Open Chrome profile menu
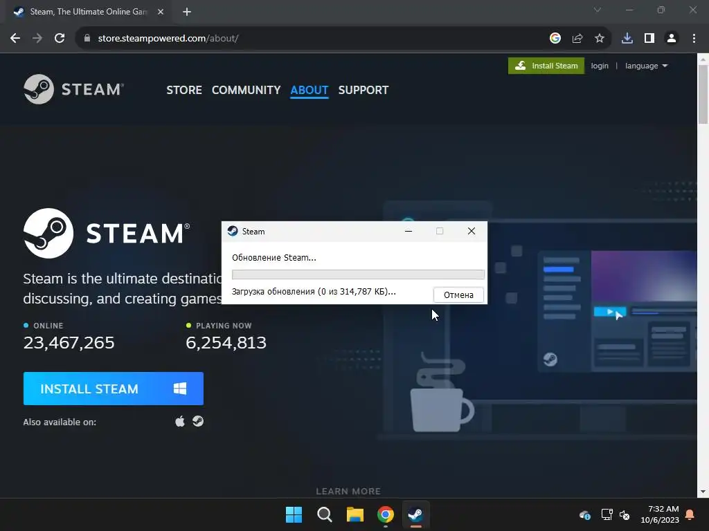 click(x=672, y=39)
